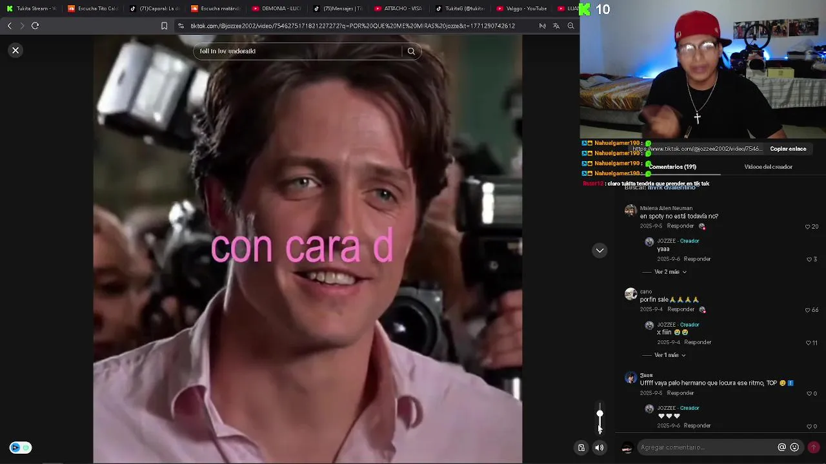Viewport: 826px width, 464px height.
Task: Switch to the ATTACHO - VISA YouTube tab
Action: pyautogui.click(x=398, y=8)
